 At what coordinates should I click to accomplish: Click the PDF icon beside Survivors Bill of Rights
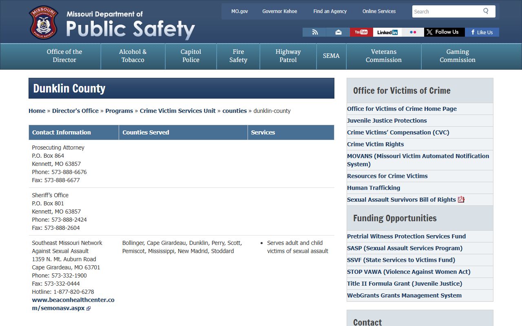(461, 199)
